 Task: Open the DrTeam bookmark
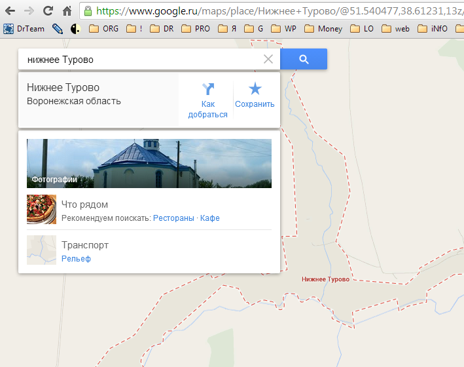[24, 29]
